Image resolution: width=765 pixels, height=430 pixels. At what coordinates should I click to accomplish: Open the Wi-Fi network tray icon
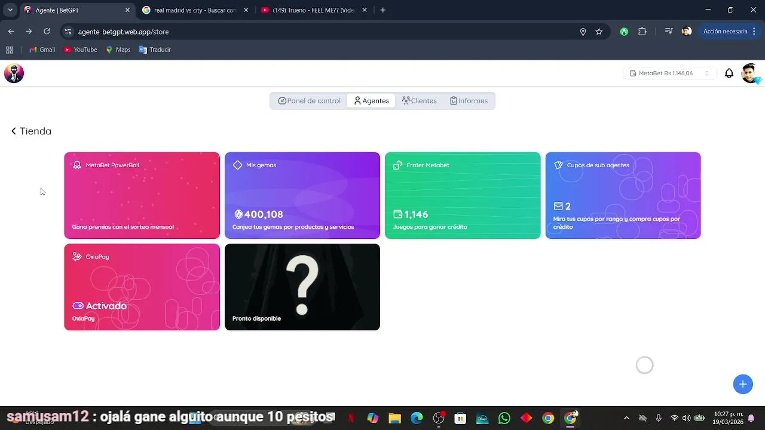[x=674, y=418]
